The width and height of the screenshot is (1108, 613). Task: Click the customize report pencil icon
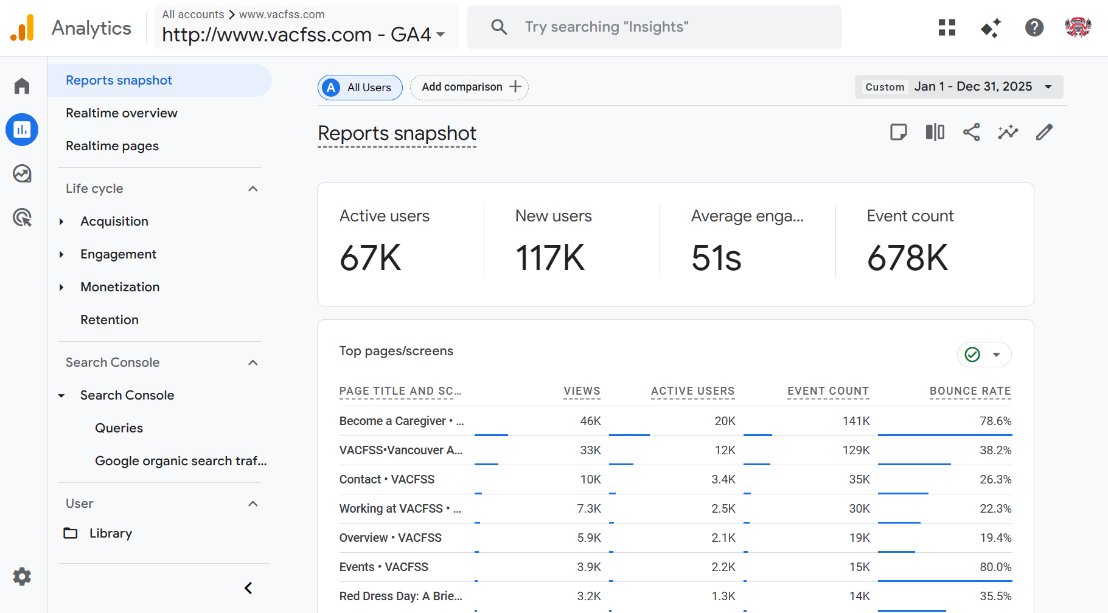[1044, 132]
